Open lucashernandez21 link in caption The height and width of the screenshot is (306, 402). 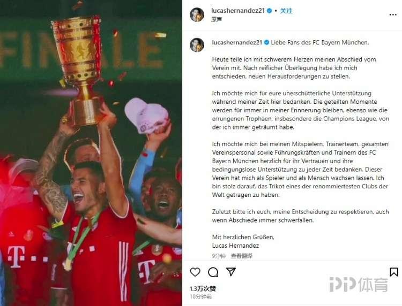point(237,42)
